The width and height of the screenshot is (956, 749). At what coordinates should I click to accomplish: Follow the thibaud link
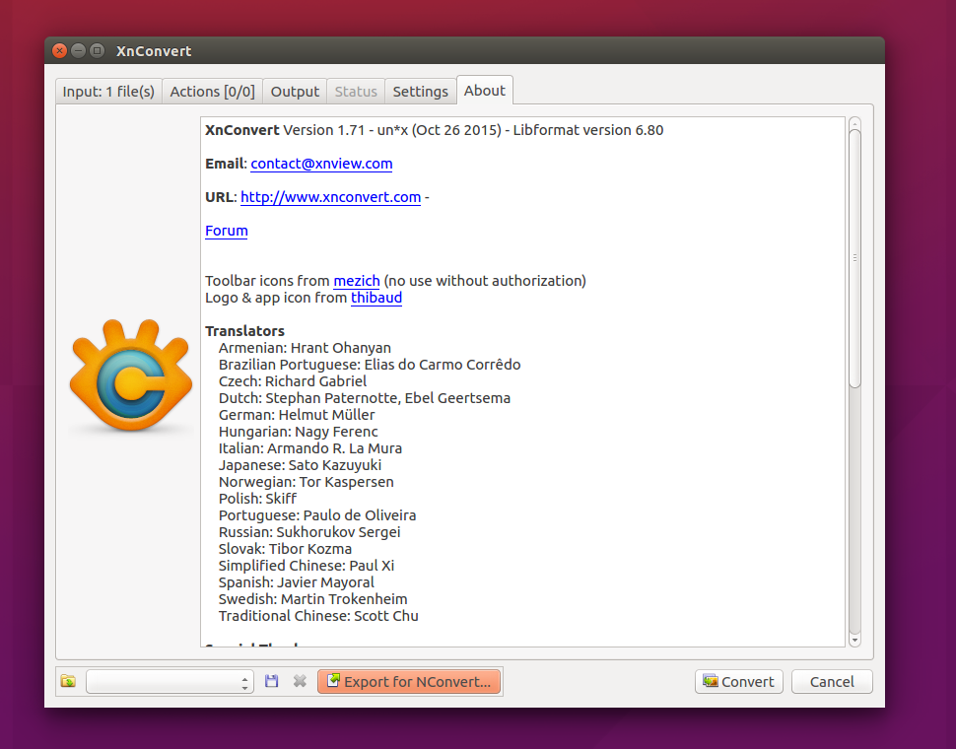[x=376, y=298]
